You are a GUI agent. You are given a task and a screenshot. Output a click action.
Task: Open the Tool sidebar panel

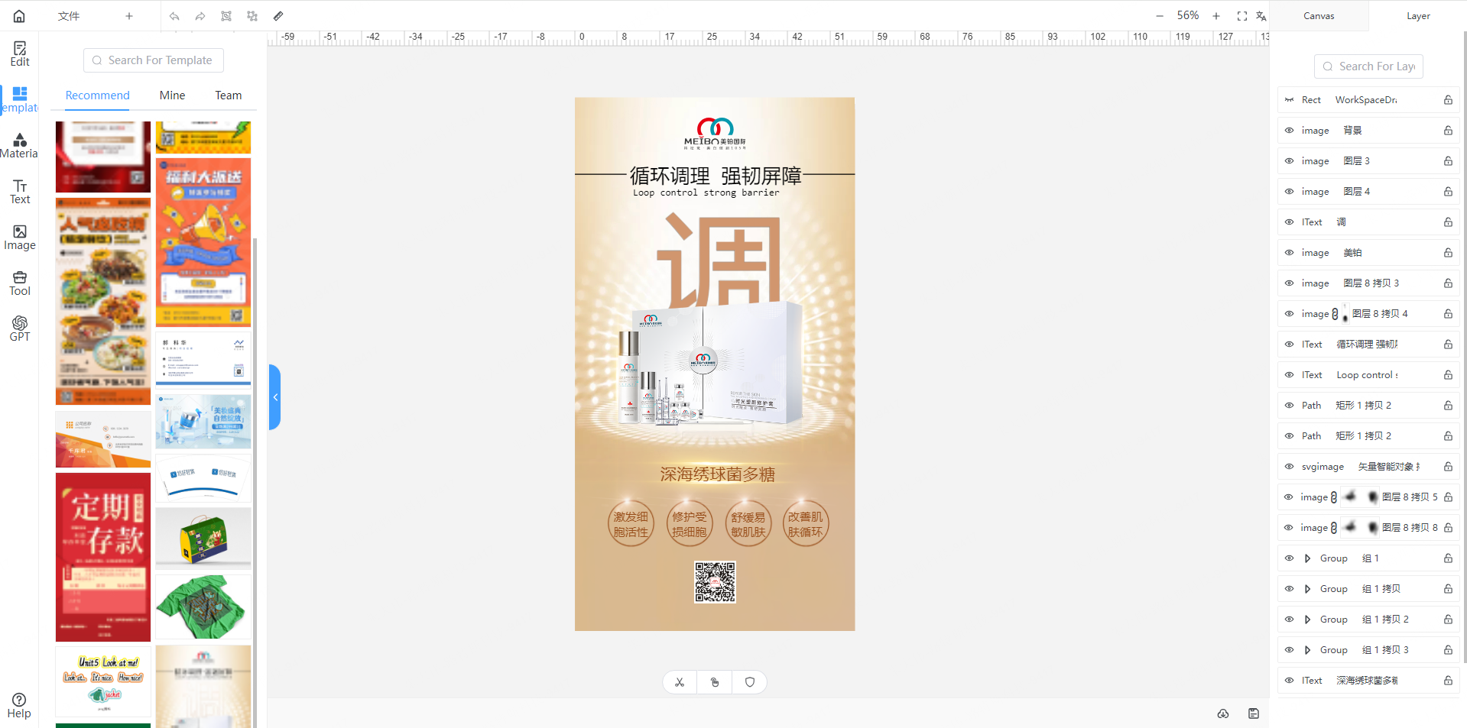click(20, 283)
